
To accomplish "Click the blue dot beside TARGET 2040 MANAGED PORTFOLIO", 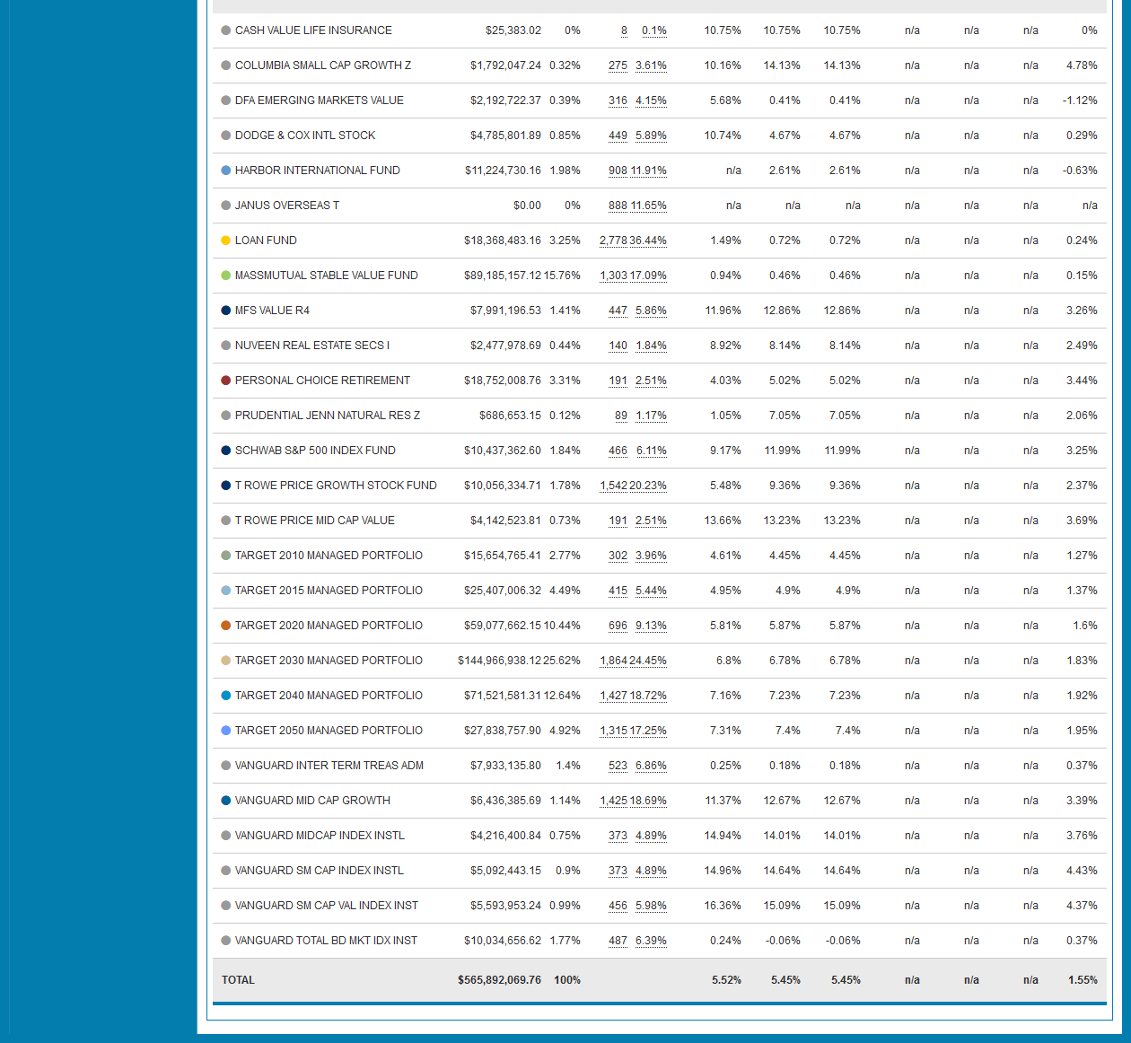I will point(226,696).
